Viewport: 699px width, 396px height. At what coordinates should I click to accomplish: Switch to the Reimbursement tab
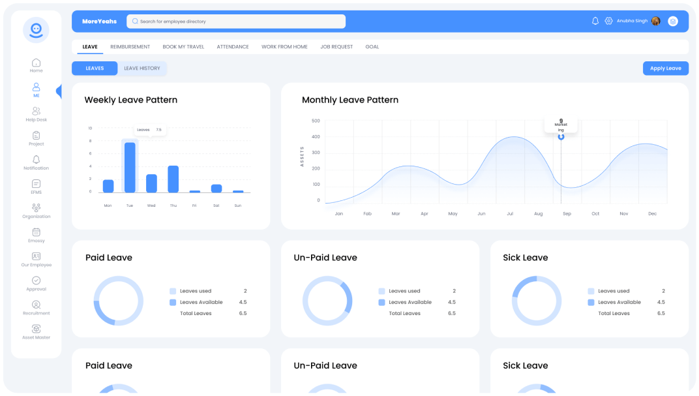click(x=130, y=47)
